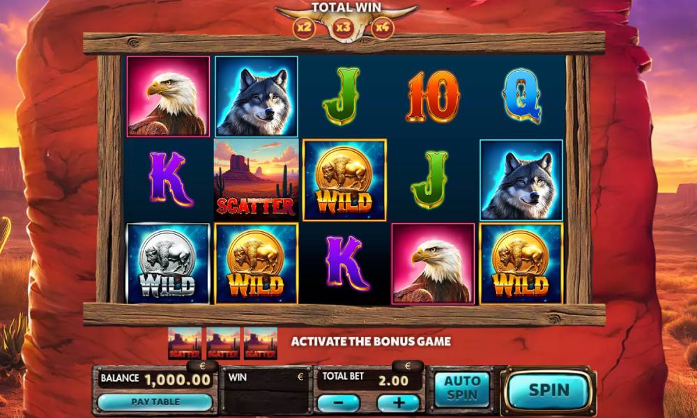Image resolution: width=697 pixels, height=418 pixels.
Task: Click the orange 10 symbol
Action: (x=433, y=96)
